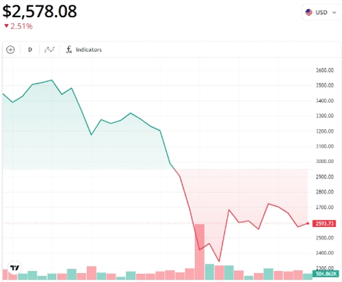The width and height of the screenshot is (342, 282).
Task: Click the red last price dot marker
Action: click(x=308, y=223)
